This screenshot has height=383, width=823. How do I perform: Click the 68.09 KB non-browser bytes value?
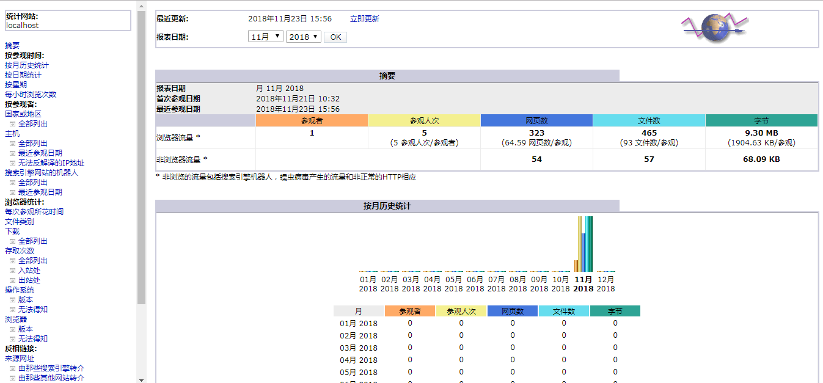(761, 159)
